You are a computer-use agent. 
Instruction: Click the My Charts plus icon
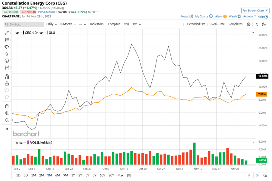211,16
